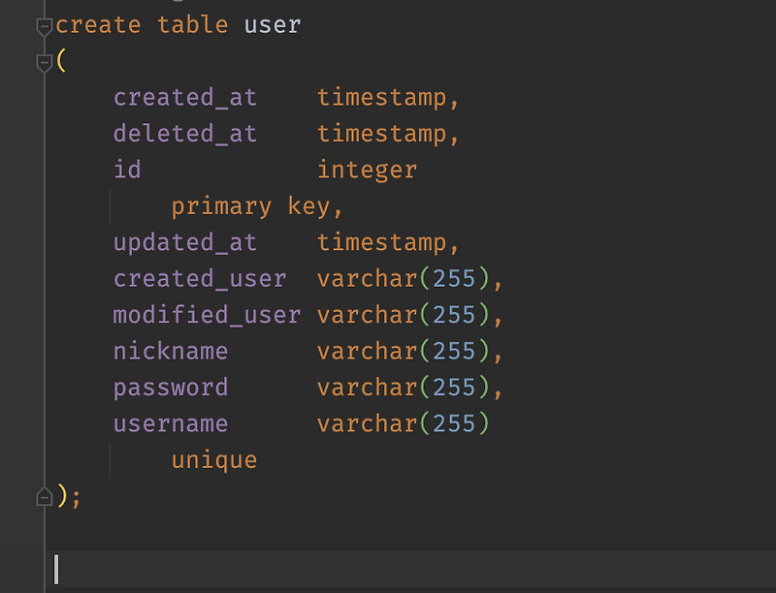Screen dimensions: 776x593
Task: Click the id column name
Action: point(127,170)
